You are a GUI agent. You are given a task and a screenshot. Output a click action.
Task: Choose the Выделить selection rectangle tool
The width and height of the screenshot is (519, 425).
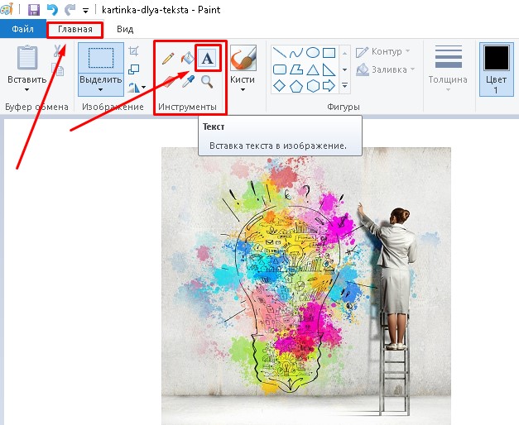(x=101, y=58)
